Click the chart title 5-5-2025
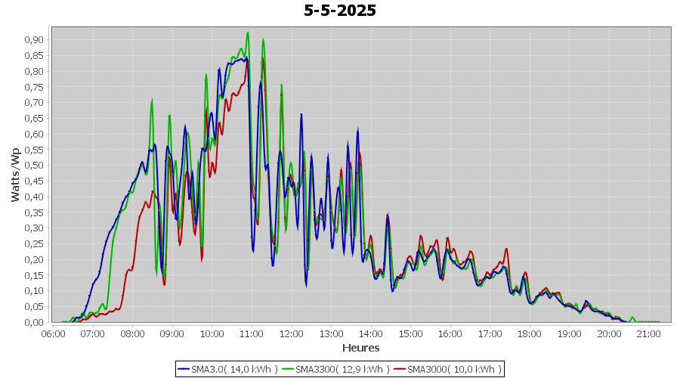680x378 pixels. point(339,10)
